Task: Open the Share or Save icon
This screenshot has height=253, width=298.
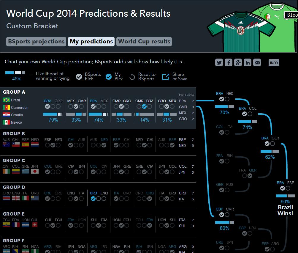Action: [165, 77]
